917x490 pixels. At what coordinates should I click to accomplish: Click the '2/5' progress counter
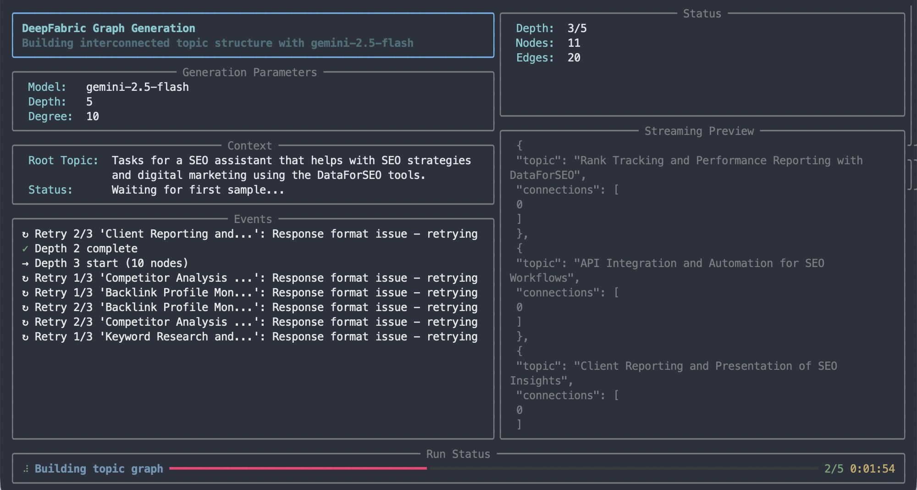coord(834,468)
